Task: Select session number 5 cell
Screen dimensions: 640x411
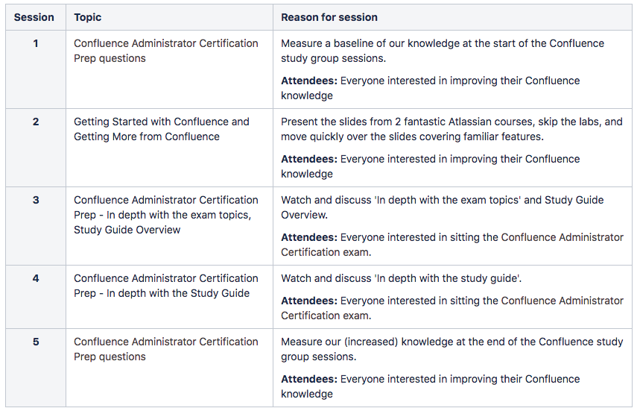Action: pyautogui.click(x=35, y=342)
